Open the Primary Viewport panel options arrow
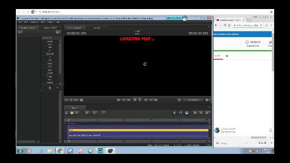 pyautogui.click(x=209, y=27)
